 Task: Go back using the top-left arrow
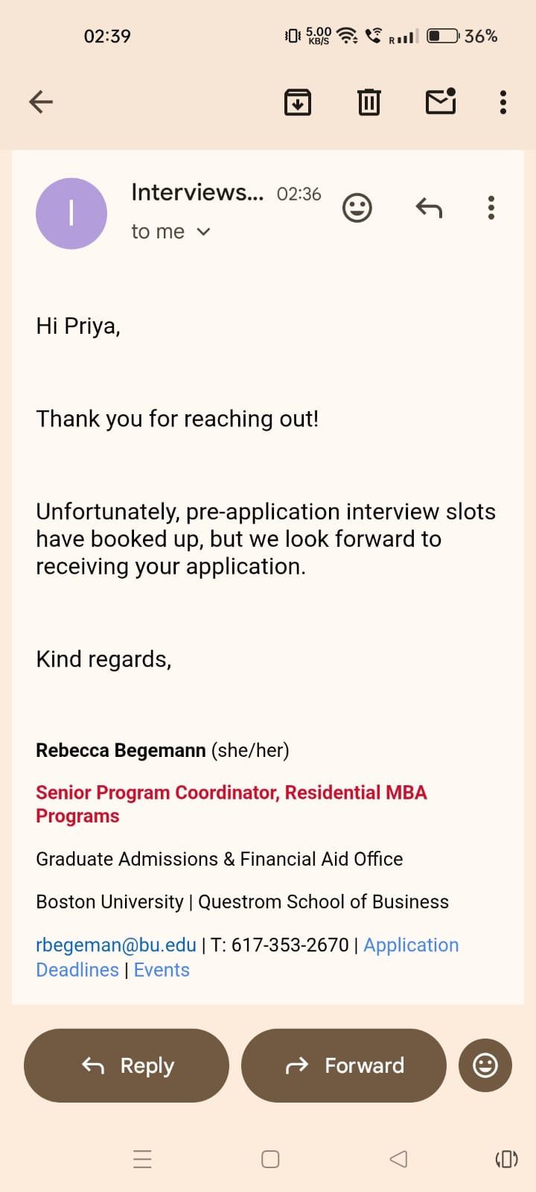tap(41, 102)
